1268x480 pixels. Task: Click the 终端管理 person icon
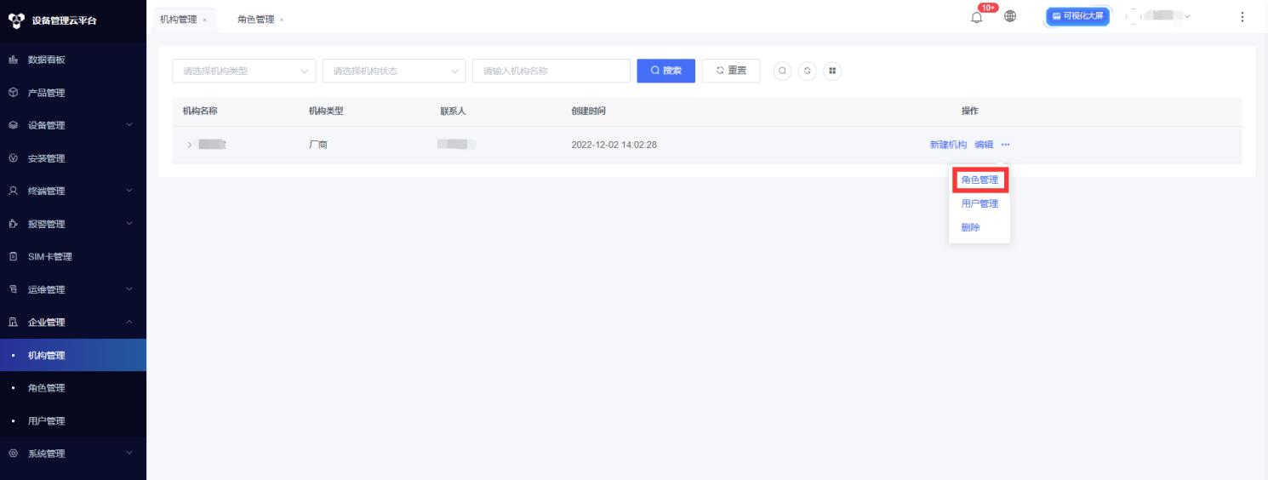[13, 191]
